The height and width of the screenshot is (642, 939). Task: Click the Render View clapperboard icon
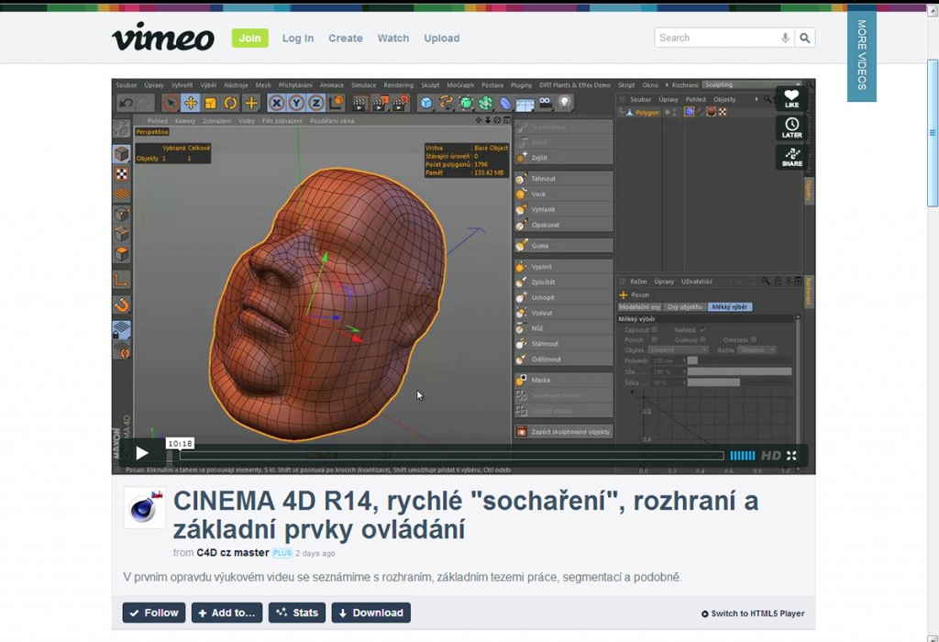(359, 103)
